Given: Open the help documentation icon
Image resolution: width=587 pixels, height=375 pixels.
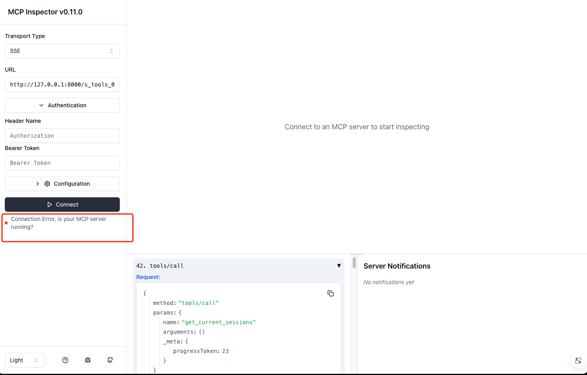Looking at the screenshot, I should (x=65, y=360).
